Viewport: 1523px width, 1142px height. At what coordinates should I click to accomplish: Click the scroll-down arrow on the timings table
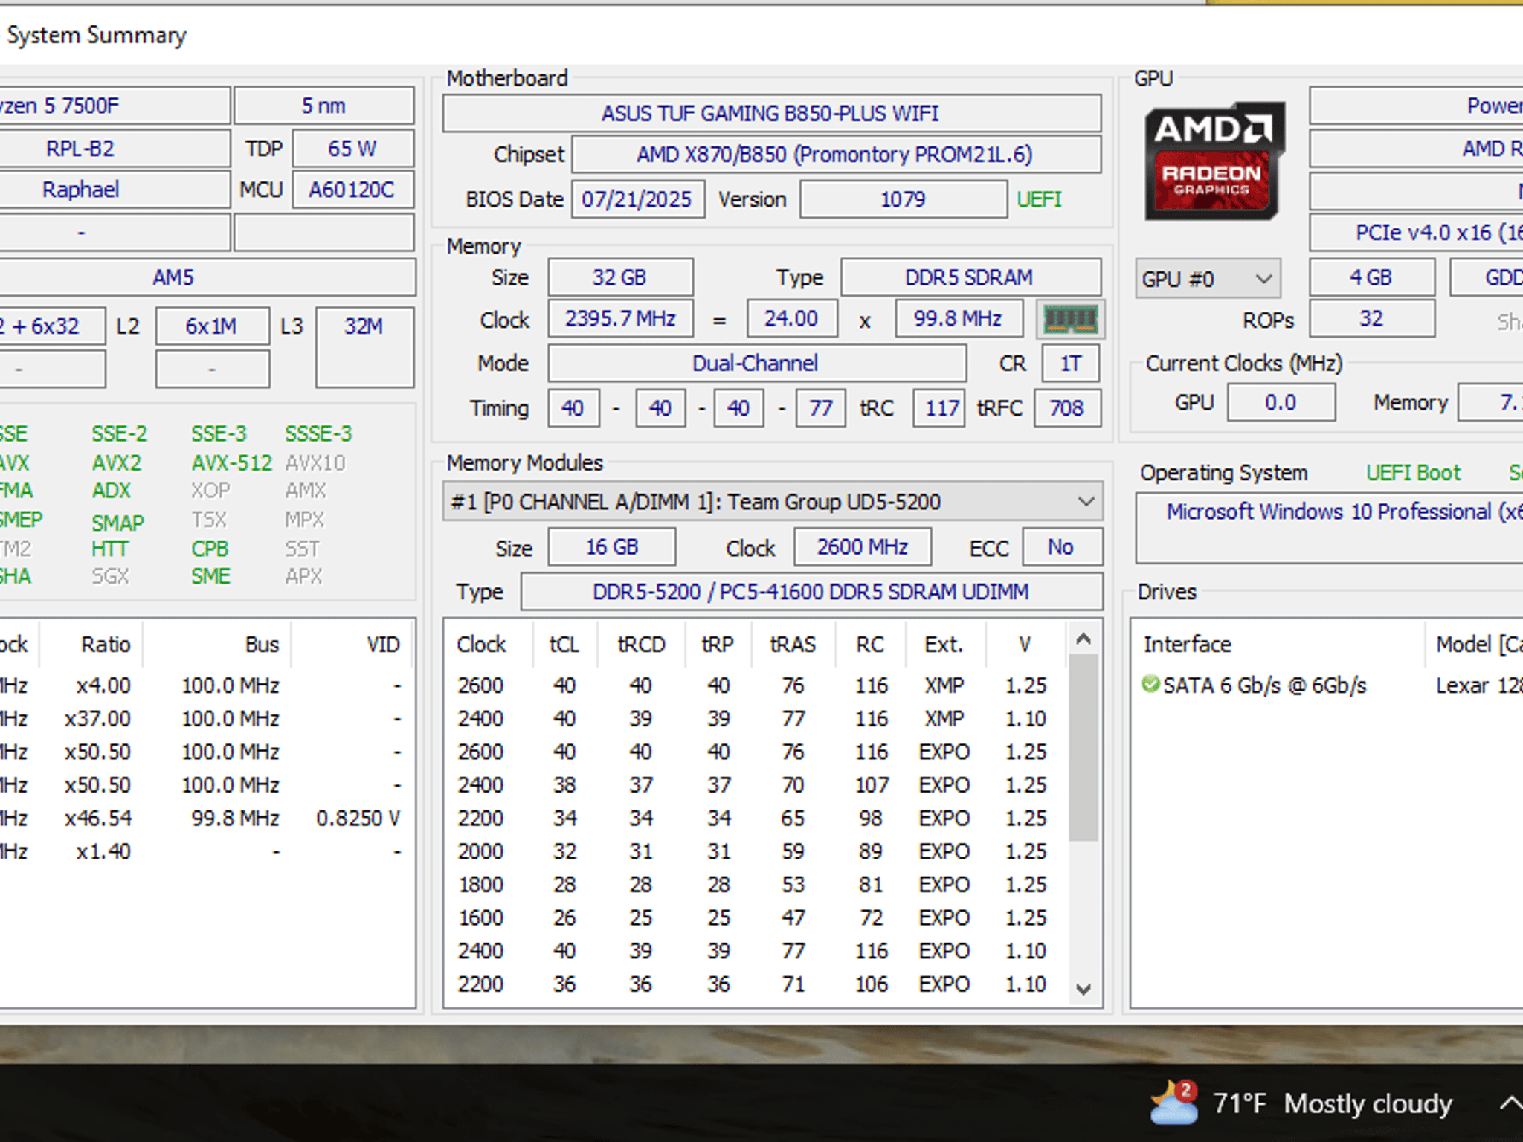coord(1084,990)
